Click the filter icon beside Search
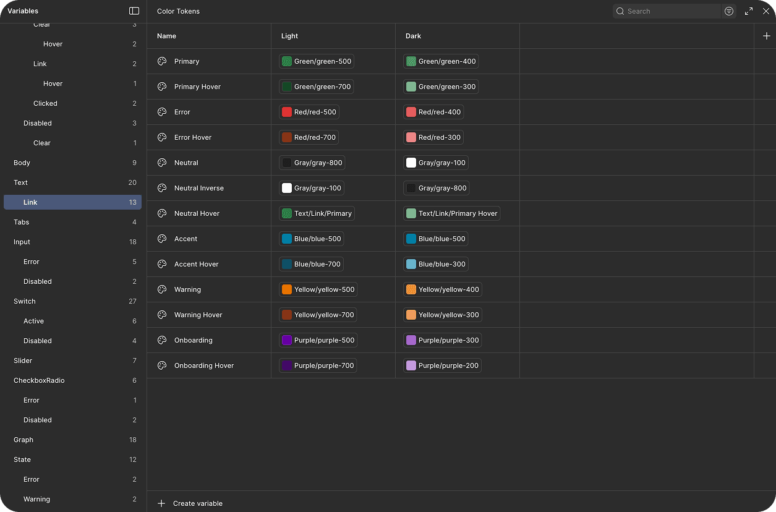This screenshot has width=776, height=512. pyautogui.click(x=729, y=11)
